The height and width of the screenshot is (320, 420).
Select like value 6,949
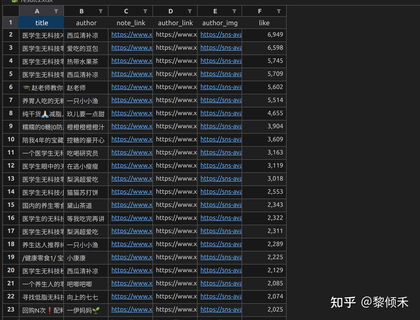264,35
